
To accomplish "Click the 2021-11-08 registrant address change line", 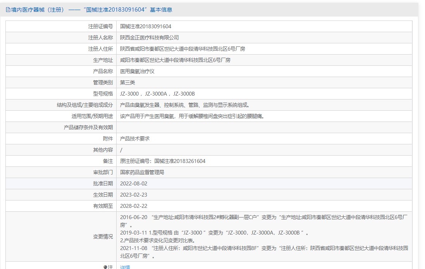I will pyautogui.click(x=264, y=252).
